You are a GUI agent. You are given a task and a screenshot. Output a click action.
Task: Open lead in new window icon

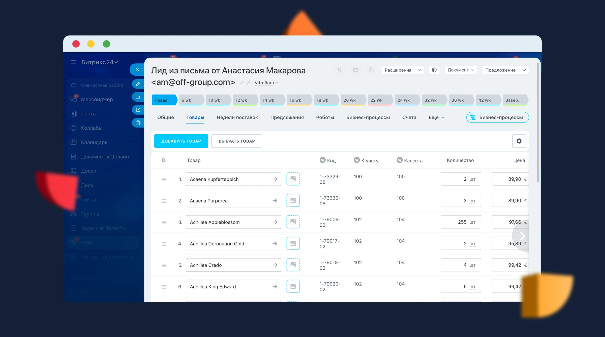pyautogui.click(x=138, y=110)
